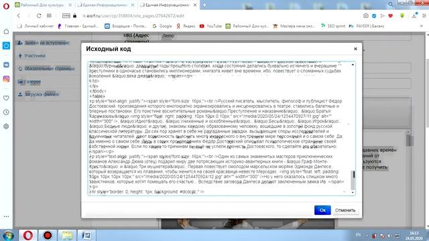Screen dimensions: 429x241
Task: Close the Исходный код dialog
Action: [x=355, y=49]
